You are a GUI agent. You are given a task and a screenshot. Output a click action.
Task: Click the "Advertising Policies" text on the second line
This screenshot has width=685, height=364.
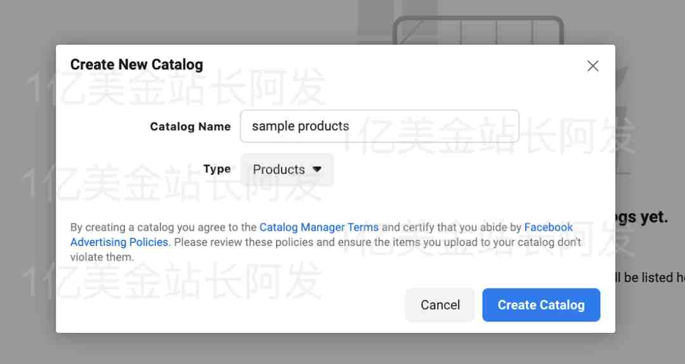pos(120,242)
